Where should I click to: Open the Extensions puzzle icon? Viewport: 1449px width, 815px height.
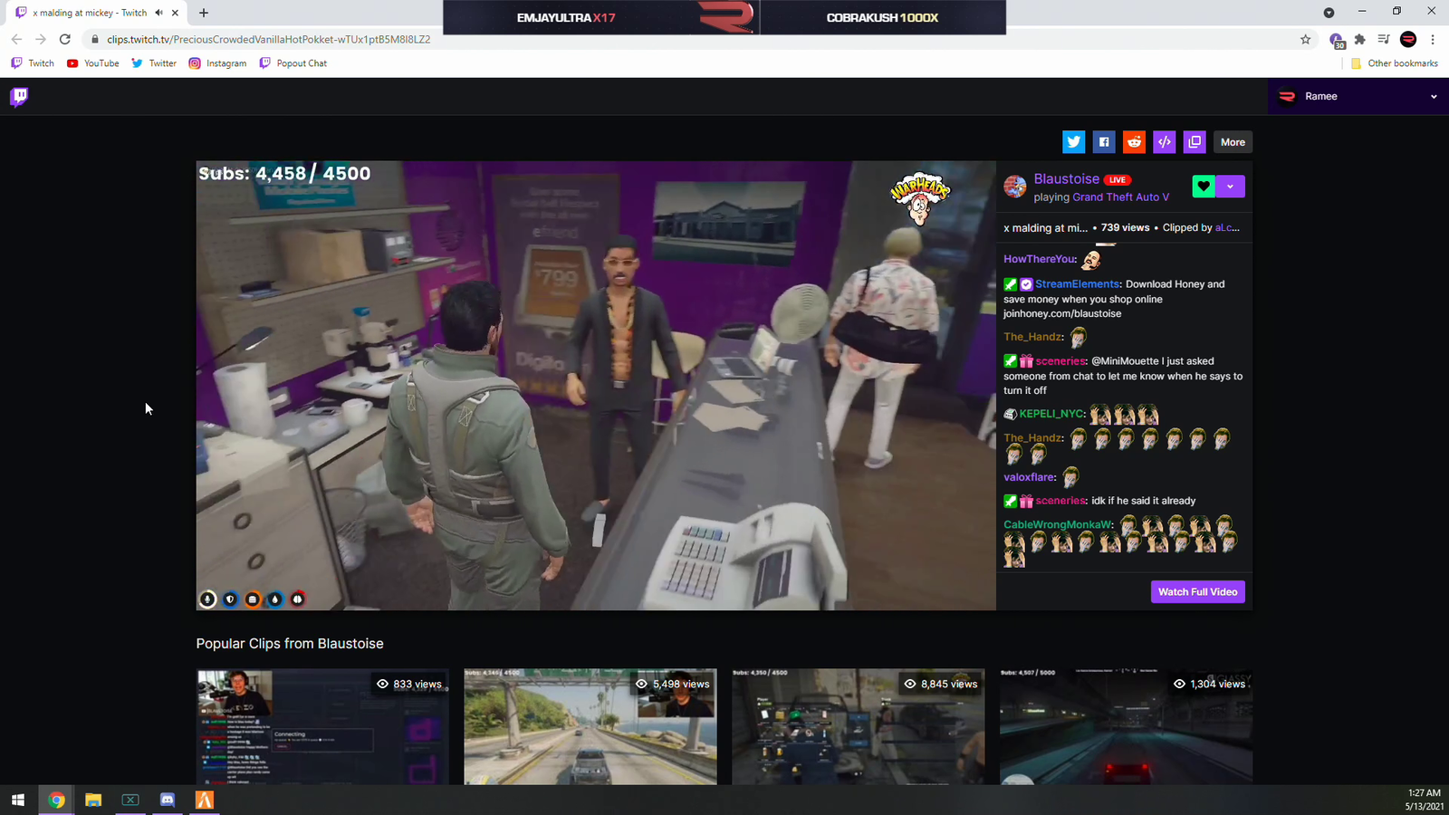[x=1359, y=39]
